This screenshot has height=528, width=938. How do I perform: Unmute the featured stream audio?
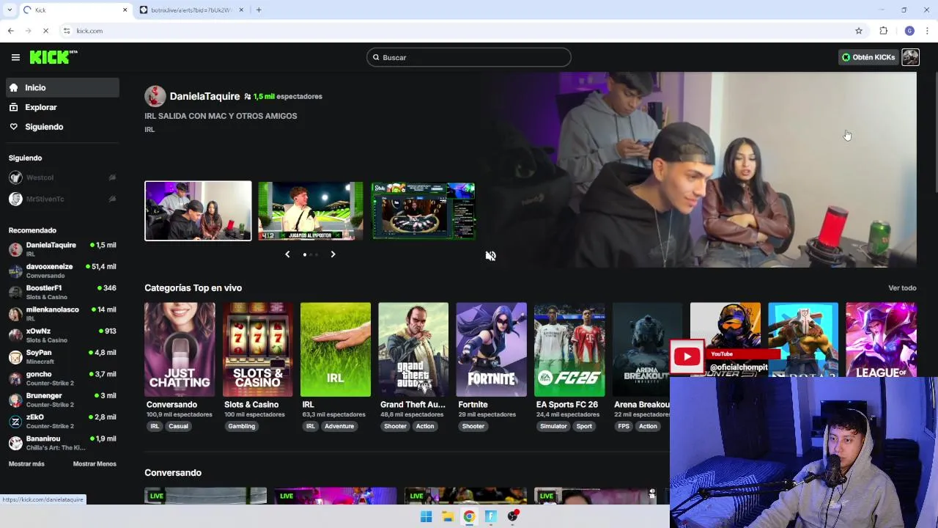[490, 255]
